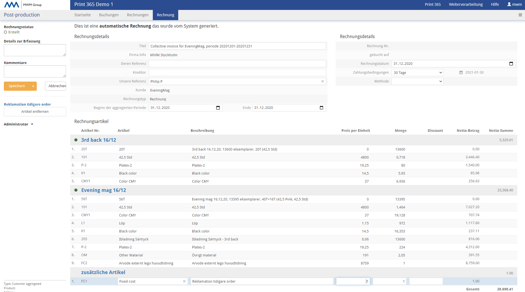Click the Ende date field
Screen dimensions: 525x292
[289, 108]
